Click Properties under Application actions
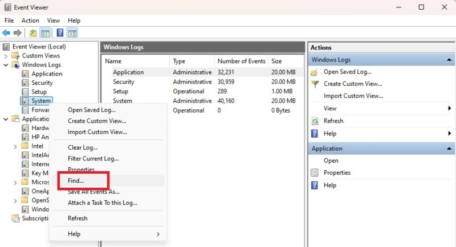This screenshot has height=247, width=456. pyautogui.click(x=337, y=172)
